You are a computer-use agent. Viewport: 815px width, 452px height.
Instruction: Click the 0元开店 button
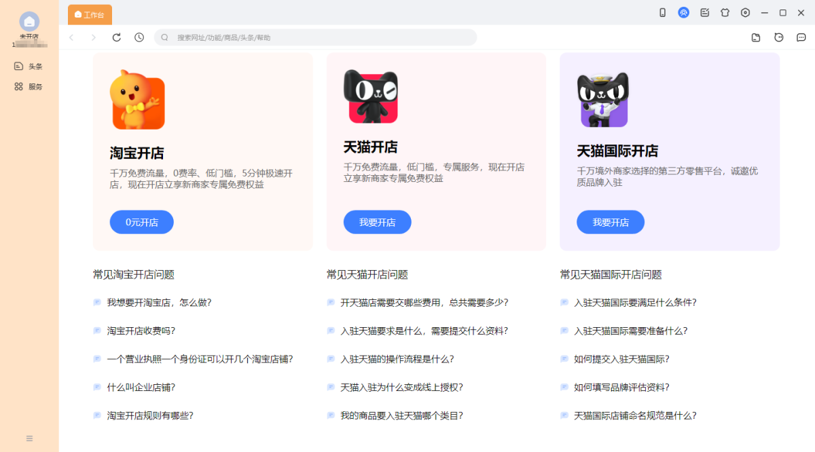141,222
